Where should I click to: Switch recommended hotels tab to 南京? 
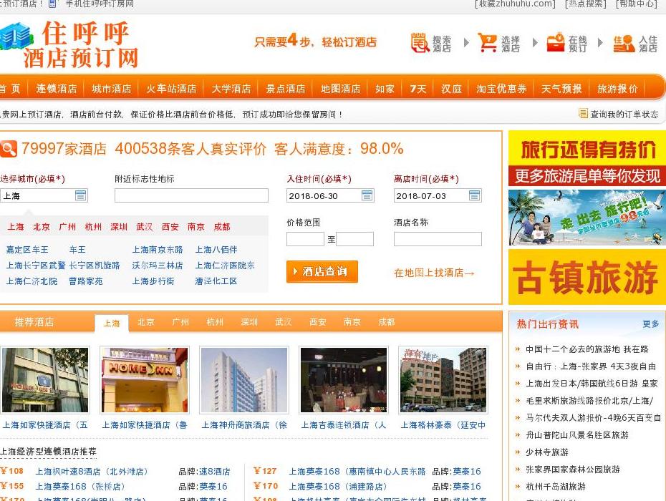click(352, 322)
